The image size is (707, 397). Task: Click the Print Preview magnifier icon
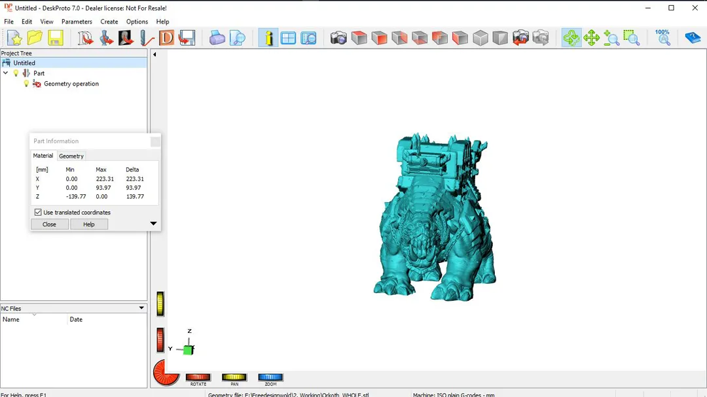[x=237, y=38]
